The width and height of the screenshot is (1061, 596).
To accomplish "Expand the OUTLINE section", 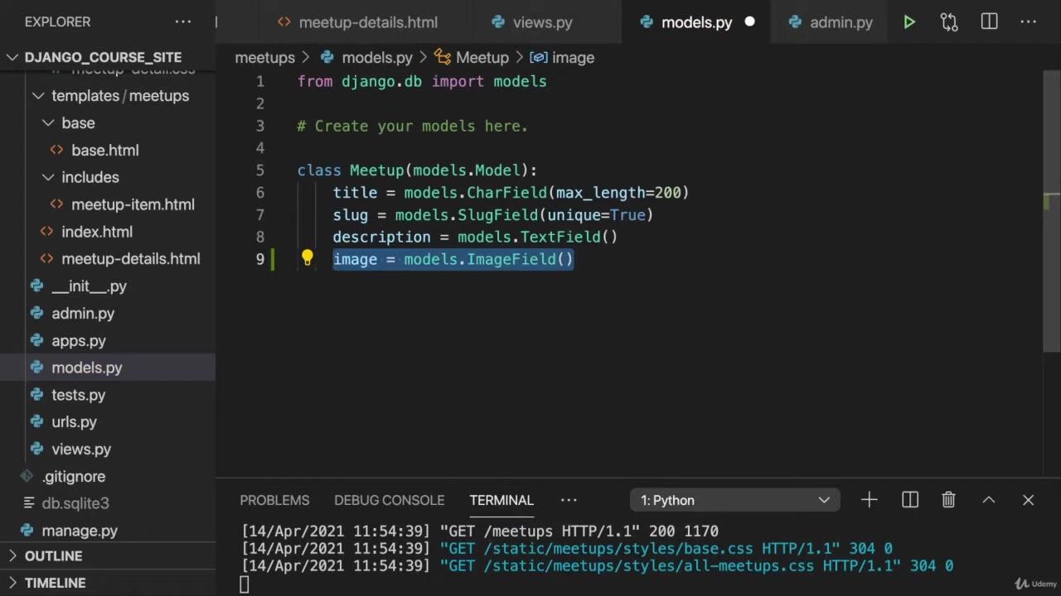I will 53,556.
